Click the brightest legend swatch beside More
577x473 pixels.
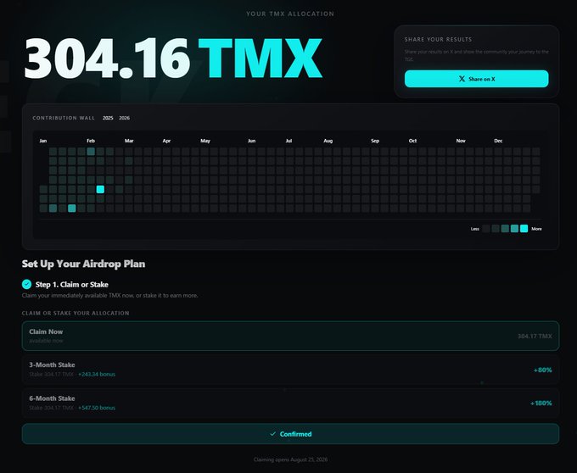tap(524, 229)
